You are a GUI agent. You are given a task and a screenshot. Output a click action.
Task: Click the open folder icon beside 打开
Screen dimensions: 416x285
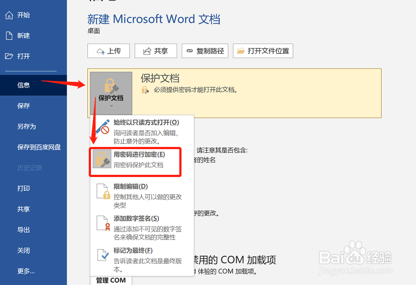tap(9, 56)
